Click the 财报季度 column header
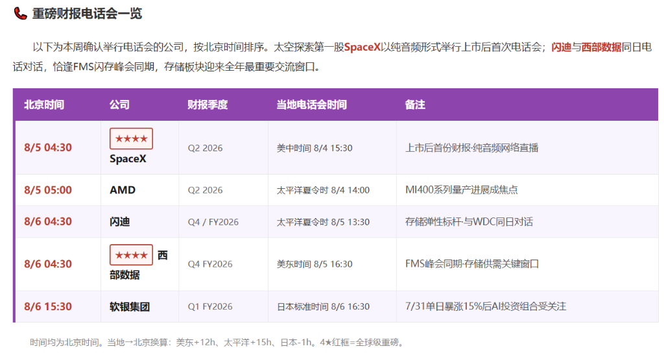 [207, 104]
